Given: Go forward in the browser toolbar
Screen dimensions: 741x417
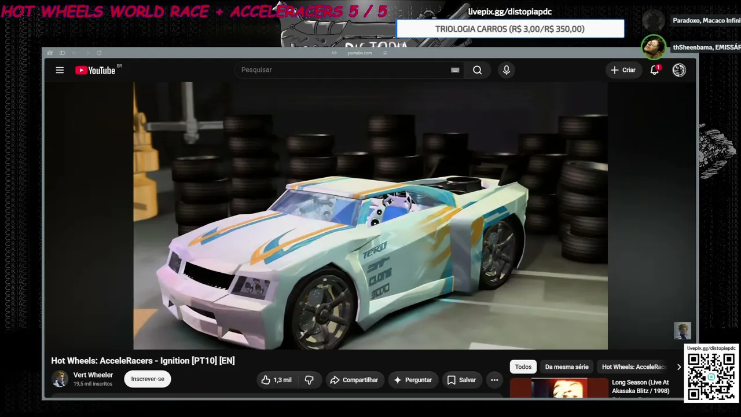Looking at the screenshot, I should pyautogui.click(x=86, y=53).
